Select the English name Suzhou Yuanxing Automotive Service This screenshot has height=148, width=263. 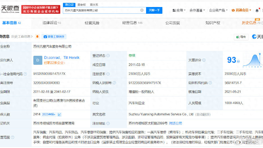click(161, 114)
